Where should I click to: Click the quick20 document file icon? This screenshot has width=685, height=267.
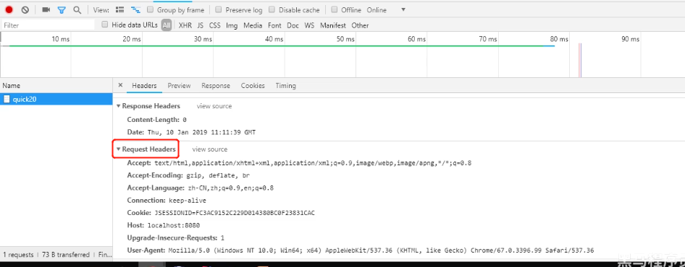pyautogui.click(x=7, y=100)
